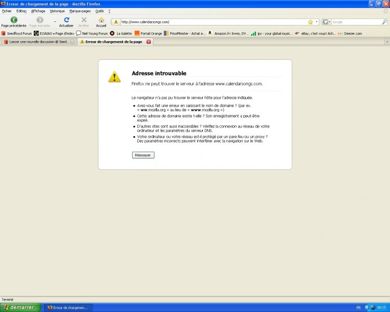Expand the URL bar history dropdown
Viewport: 390px width, 312px height.
click(x=317, y=22)
